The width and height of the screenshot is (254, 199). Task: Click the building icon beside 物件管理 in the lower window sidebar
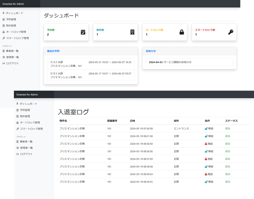click(x=18, y=116)
